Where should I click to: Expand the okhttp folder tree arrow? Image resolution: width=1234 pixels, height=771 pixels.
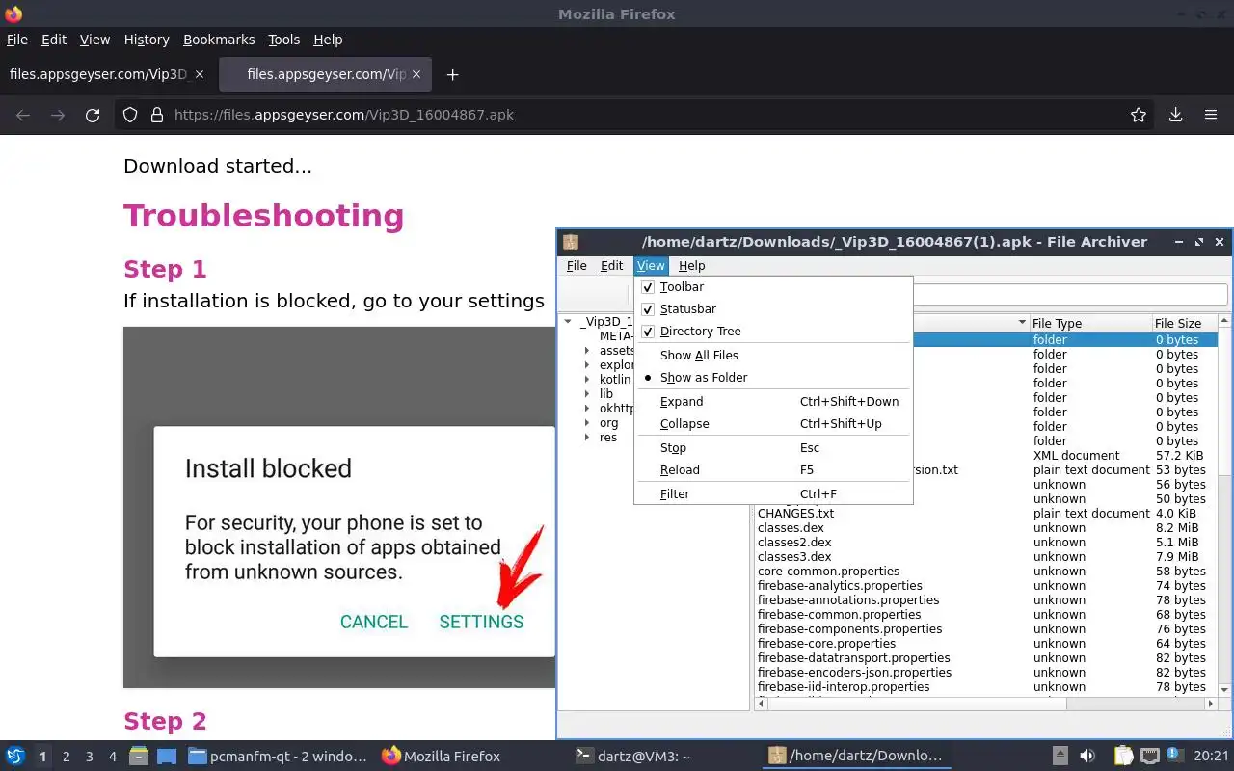[x=586, y=409]
